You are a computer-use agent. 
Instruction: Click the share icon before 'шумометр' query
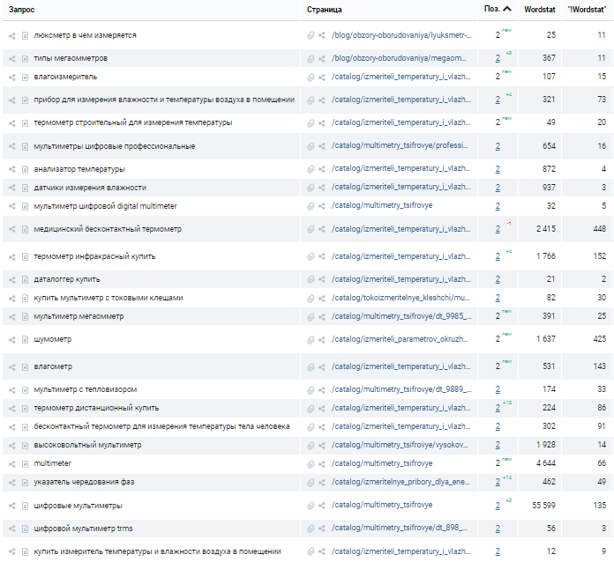12,340
